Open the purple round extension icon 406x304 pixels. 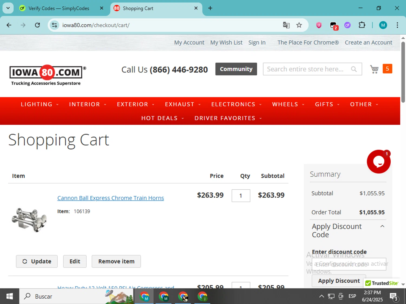[x=348, y=25]
